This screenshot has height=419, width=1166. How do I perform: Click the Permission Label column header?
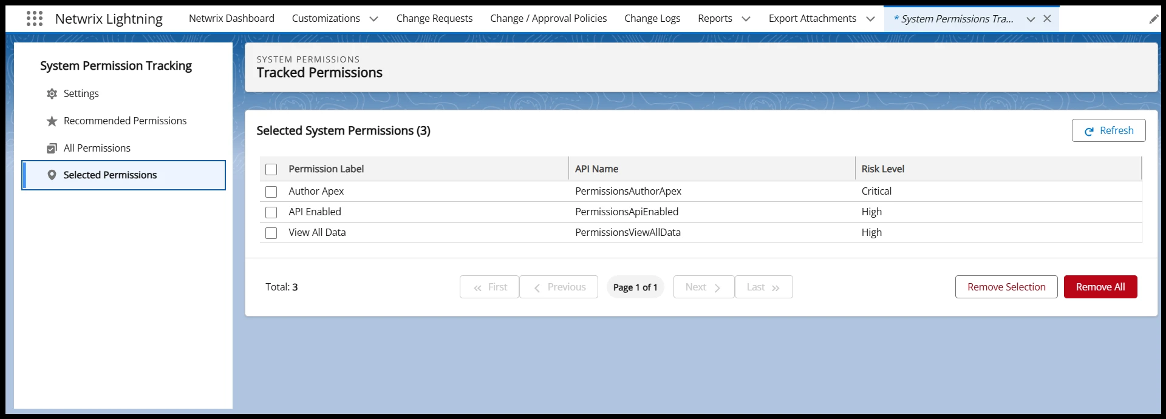[326, 169]
